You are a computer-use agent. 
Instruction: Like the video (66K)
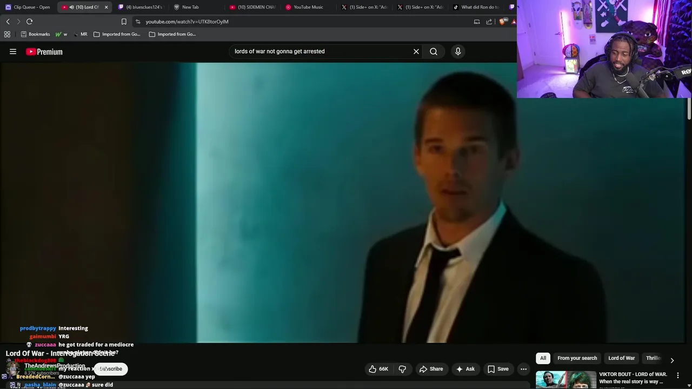coord(378,369)
